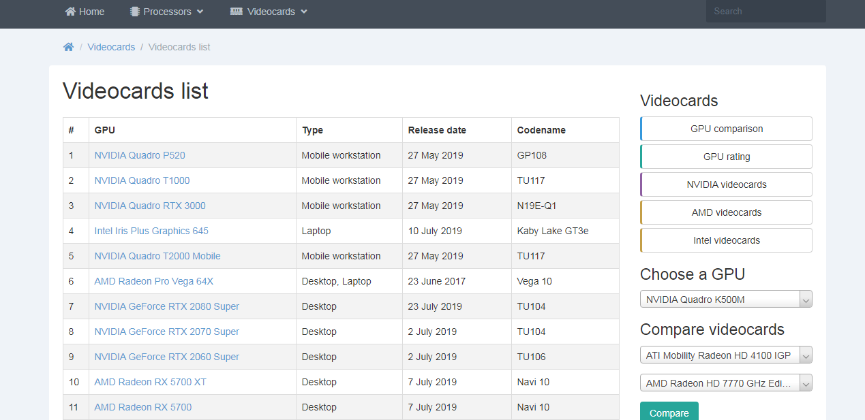Image resolution: width=865 pixels, height=420 pixels.
Task: Click the Desktop, Laptop type cell
Action: pyautogui.click(x=349, y=281)
